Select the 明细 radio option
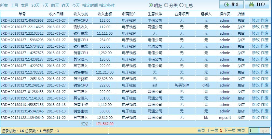 pos(151,5)
